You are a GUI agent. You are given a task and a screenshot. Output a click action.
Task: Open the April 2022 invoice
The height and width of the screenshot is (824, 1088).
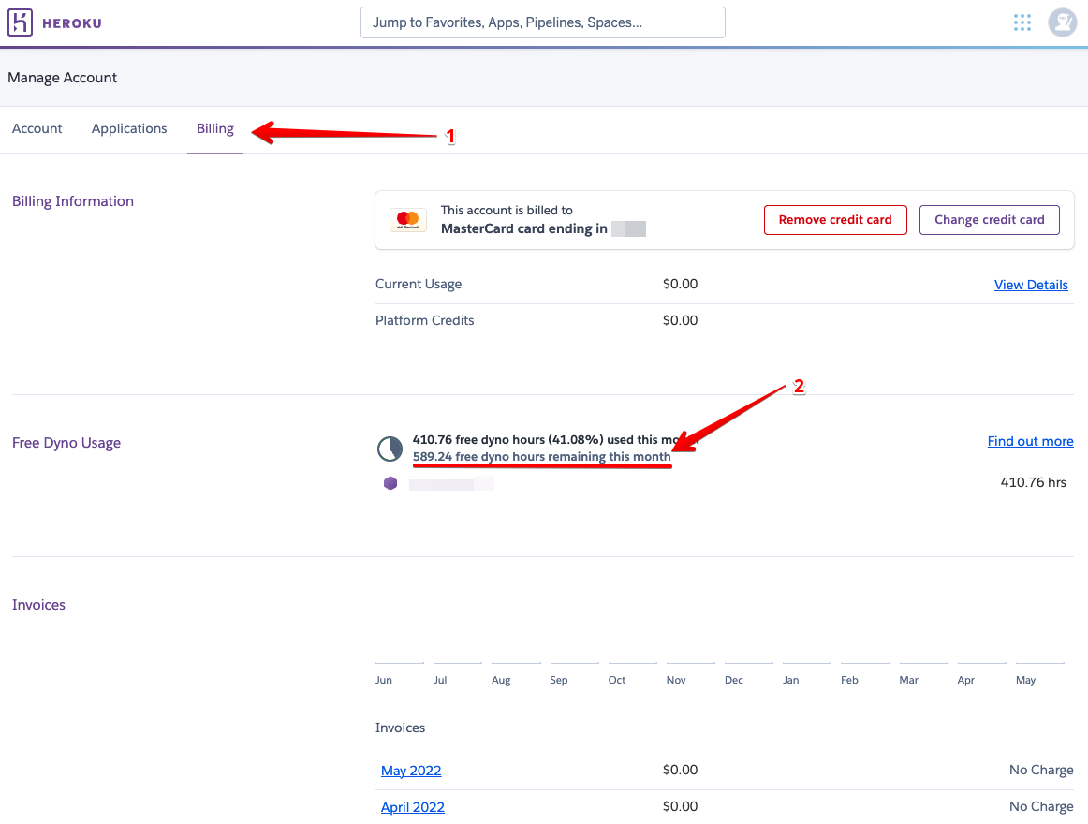[x=413, y=807]
